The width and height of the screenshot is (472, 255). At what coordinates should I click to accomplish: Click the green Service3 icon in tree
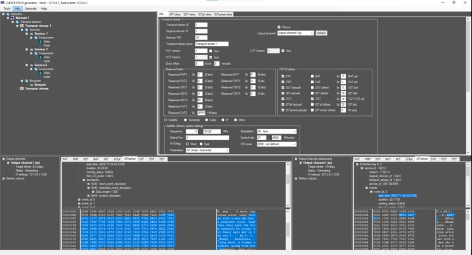click(31, 65)
